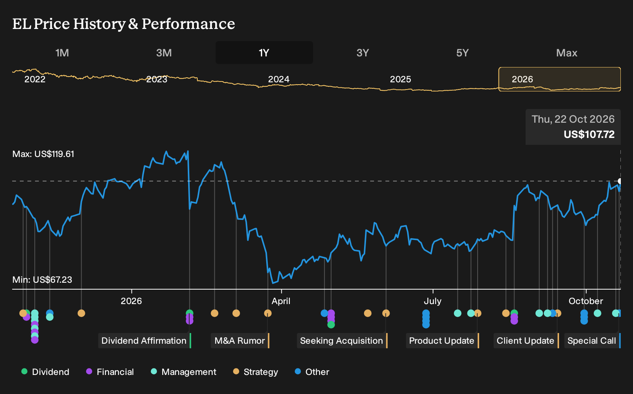Click lone orange Strategy dot left of 2026 label
Image resolution: width=633 pixels, height=394 pixels.
click(81, 313)
